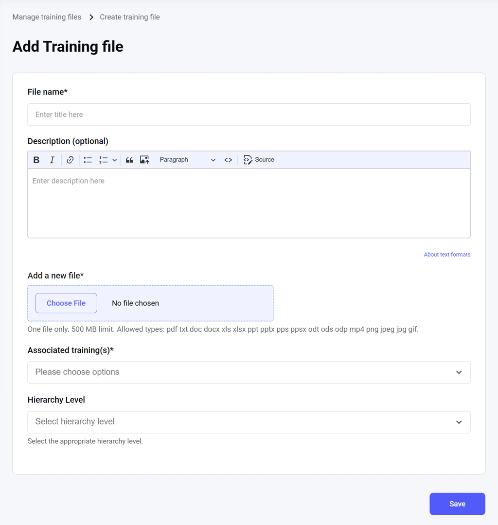Switch editor to Source mode

coord(259,160)
